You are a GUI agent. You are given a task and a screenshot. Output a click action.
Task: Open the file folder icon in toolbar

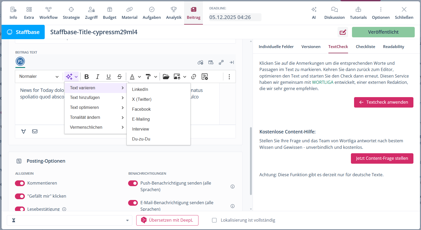(166, 76)
